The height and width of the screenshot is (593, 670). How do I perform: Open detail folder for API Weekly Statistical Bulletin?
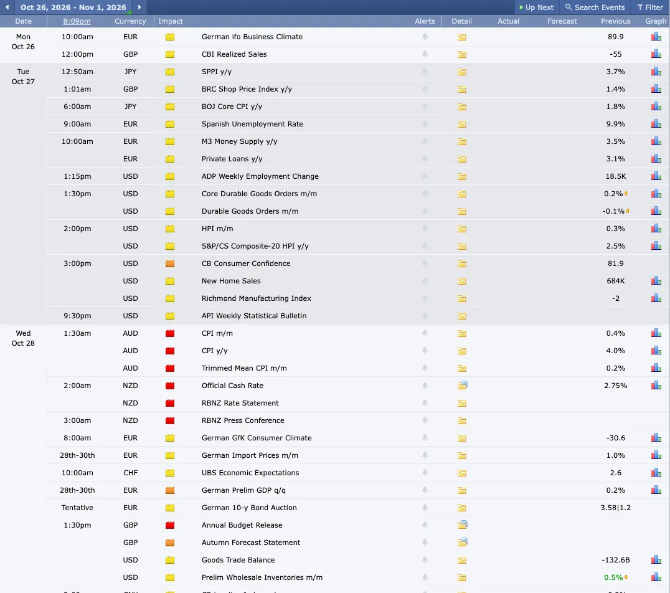[461, 316]
